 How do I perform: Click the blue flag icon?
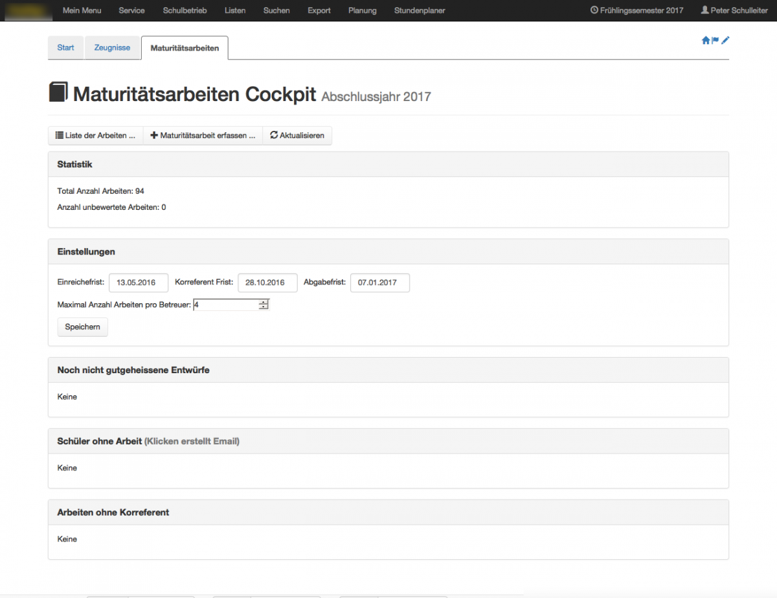pyautogui.click(x=715, y=40)
